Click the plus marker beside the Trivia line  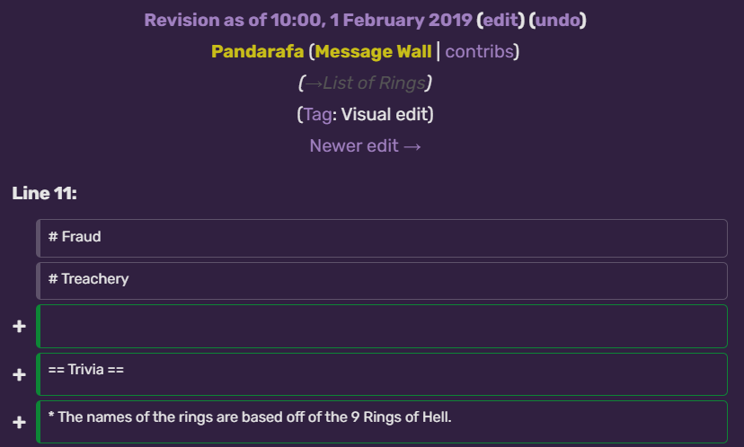point(19,374)
